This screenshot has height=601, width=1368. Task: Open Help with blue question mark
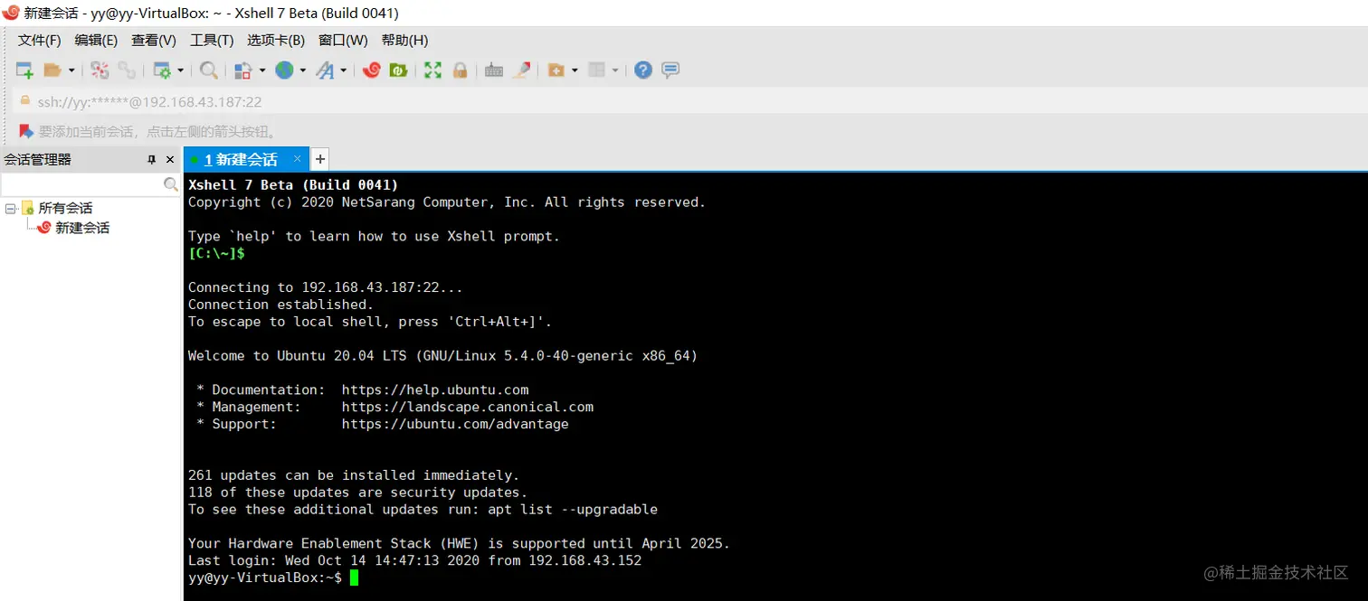pos(643,70)
